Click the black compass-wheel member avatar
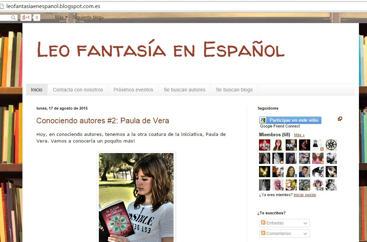The width and height of the screenshot is (367, 242). (x=331, y=145)
